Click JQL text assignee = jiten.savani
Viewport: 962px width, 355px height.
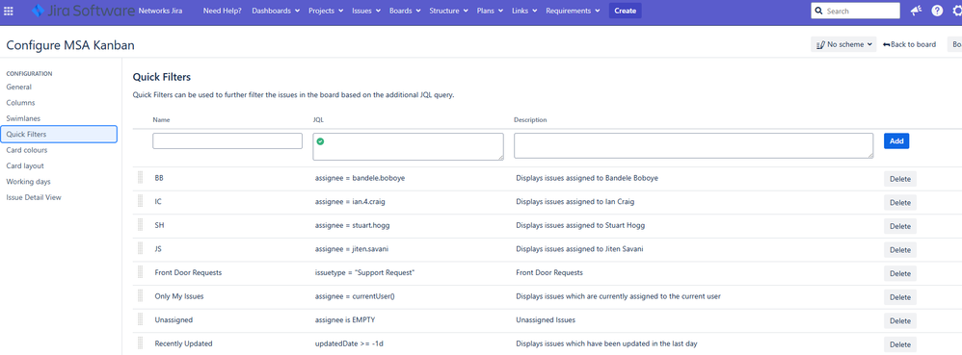click(x=353, y=249)
